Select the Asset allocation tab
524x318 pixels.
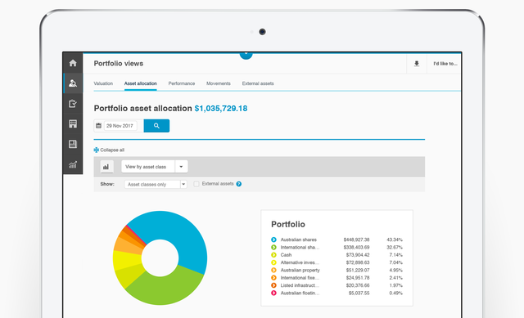click(140, 83)
